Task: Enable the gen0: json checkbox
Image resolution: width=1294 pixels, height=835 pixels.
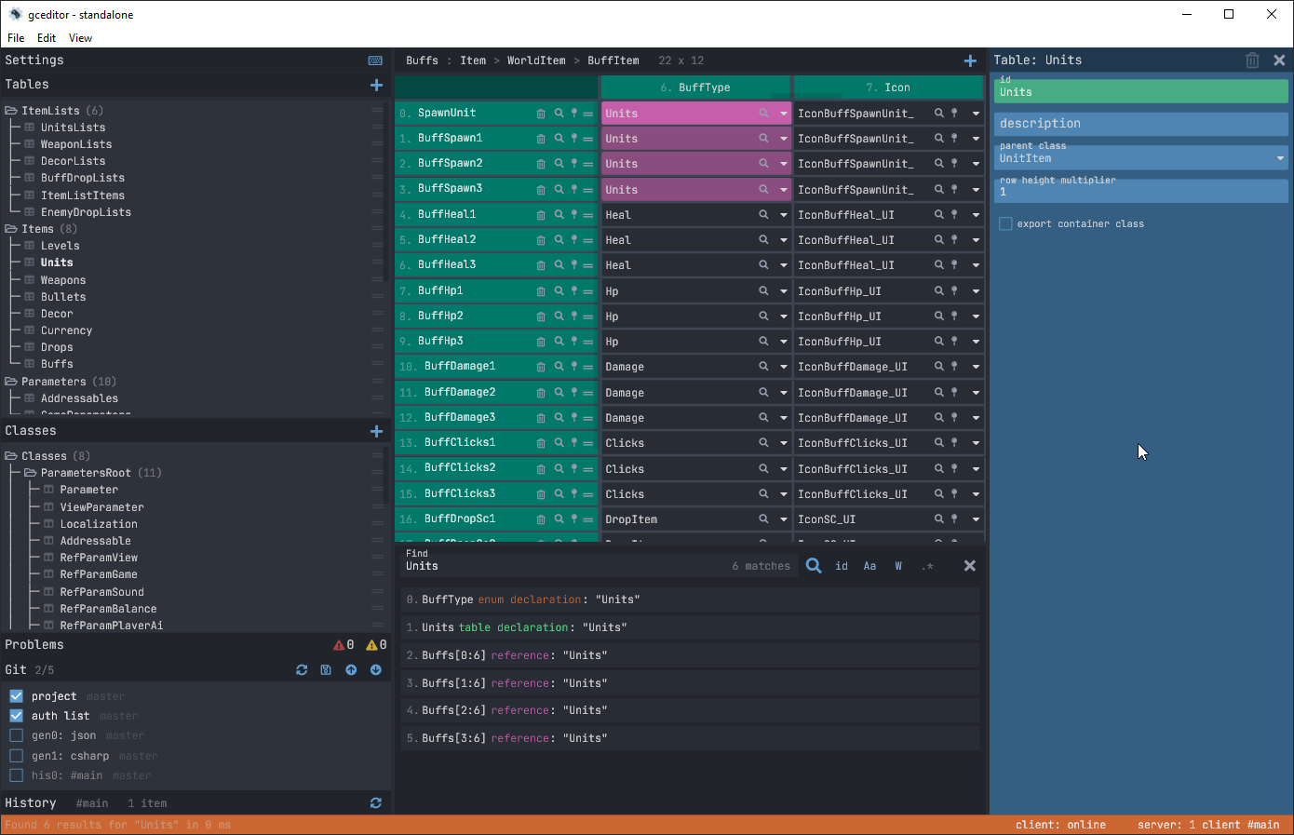Action: point(16,735)
